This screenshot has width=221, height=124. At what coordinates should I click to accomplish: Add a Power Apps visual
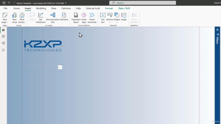point(84,18)
